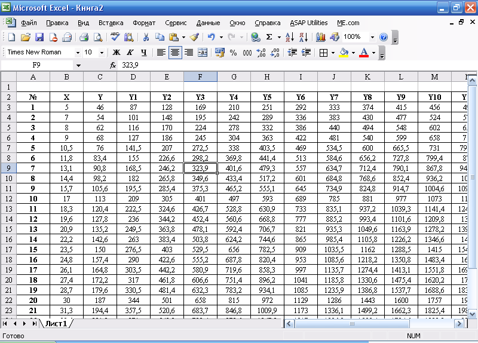Screen dimensions: 478x343
Task: Open the 100% zoom dropdown
Action: [x=372, y=37]
